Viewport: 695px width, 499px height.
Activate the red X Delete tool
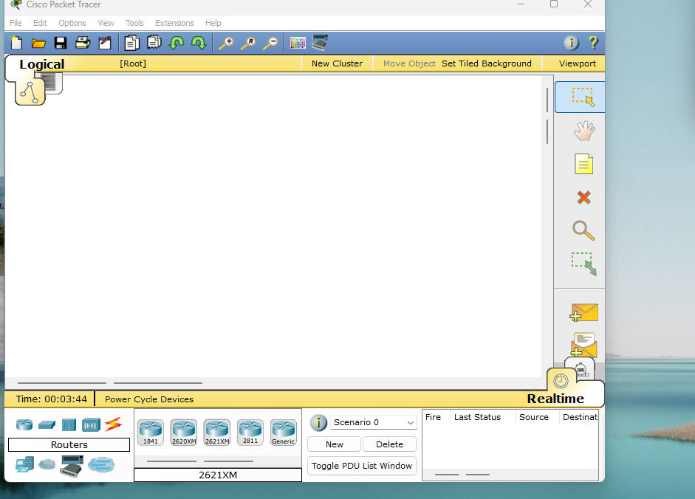[x=583, y=197]
